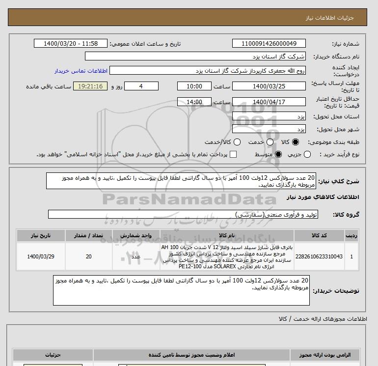
Task: Click the price validity date 1400/04/17
Action: 269,102
